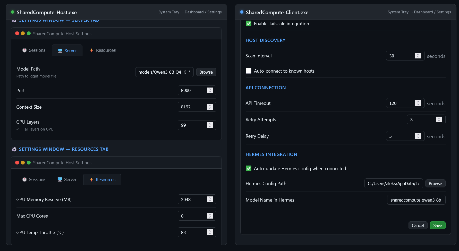Switch to the Sessions tab in Server window
Image resolution: width=459 pixels, height=251 pixels.
pos(34,50)
